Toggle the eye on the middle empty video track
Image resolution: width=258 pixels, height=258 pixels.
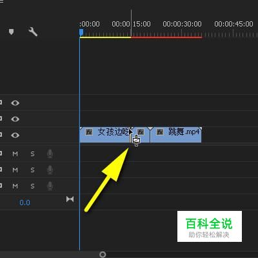point(15,119)
